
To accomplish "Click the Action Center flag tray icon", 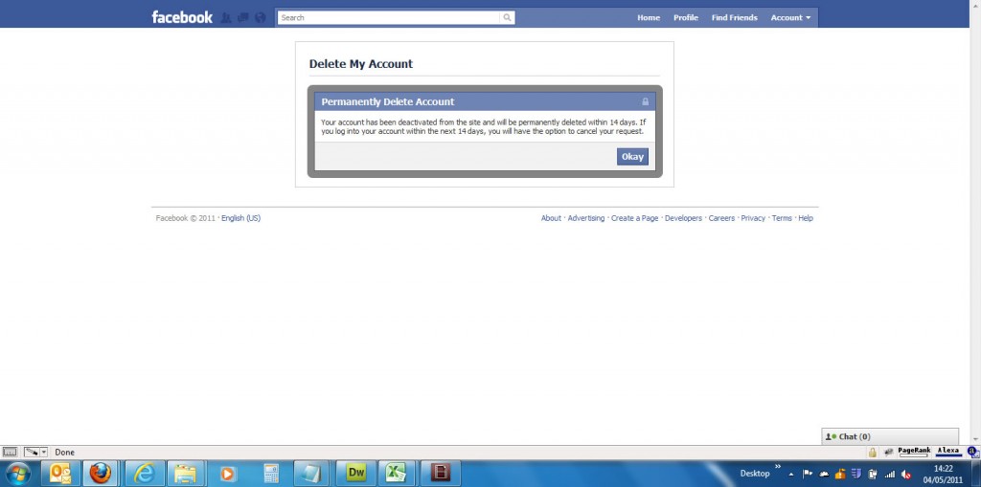I will [x=807, y=474].
